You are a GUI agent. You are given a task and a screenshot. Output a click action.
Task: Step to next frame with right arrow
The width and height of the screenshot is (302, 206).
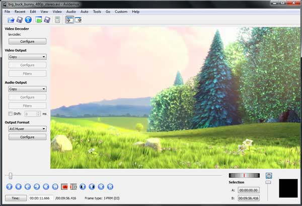pyautogui.click(x=37, y=186)
